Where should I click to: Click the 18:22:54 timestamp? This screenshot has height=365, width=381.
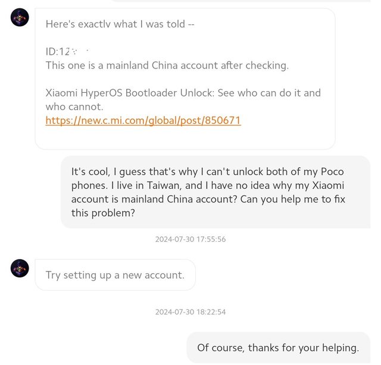coord(190,312)
